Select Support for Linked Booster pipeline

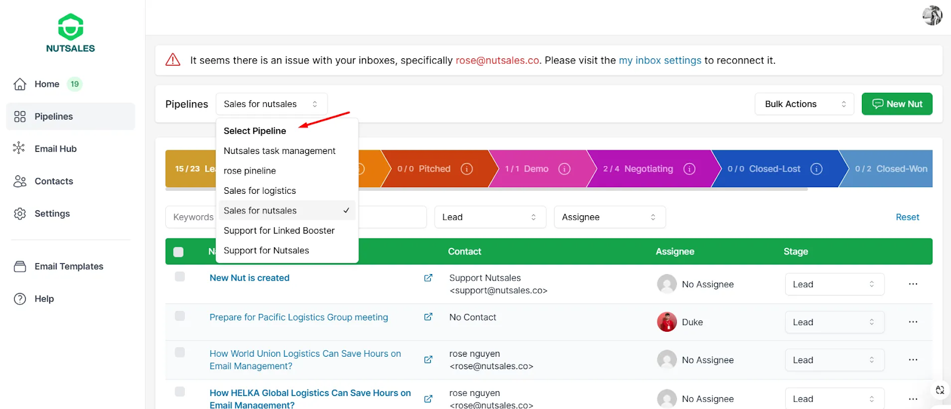[279, 231]
